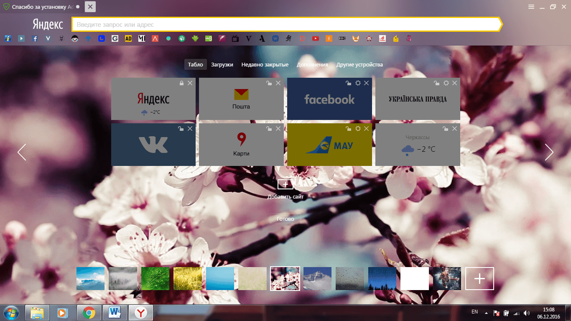Unpin the locked Яндекс tile
The image size is (571, 321).
[x=181, y=83]
